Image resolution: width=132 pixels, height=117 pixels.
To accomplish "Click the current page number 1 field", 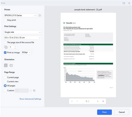I will pyautogui.click(x=86, y=101).
